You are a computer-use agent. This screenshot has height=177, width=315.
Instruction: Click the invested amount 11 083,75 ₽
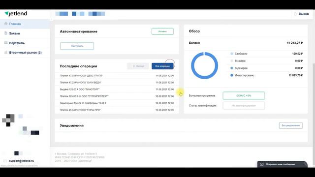295,75
